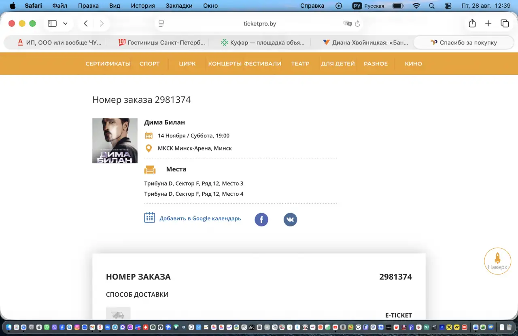Open Control Center in menu bar
Image resolution: width=518 pixels, height=336 pixels.
[448, 6]
